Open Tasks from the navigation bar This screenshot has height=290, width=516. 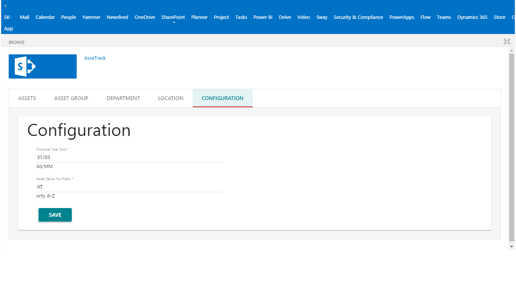tap(241, 17)
